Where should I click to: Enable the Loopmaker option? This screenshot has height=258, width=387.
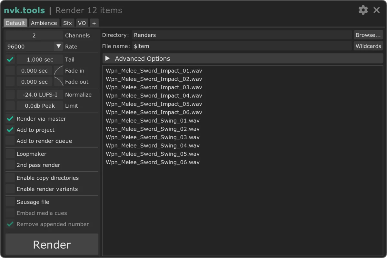pos(10,154)
